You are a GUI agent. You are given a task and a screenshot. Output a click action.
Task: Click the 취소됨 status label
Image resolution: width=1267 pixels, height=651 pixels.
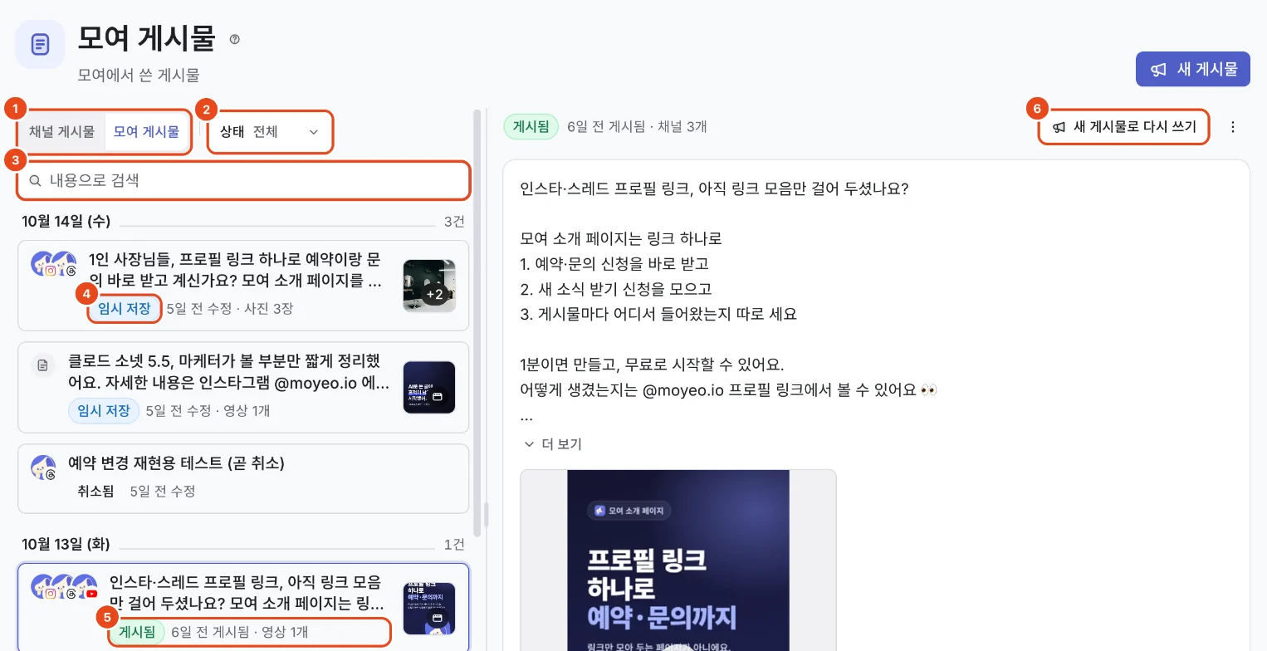pos(95,491)
